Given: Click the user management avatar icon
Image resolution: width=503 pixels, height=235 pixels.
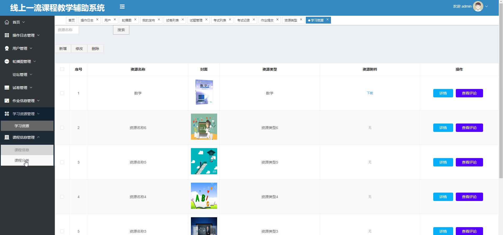Looking at the screenshot, I should [x=7, y=48].
